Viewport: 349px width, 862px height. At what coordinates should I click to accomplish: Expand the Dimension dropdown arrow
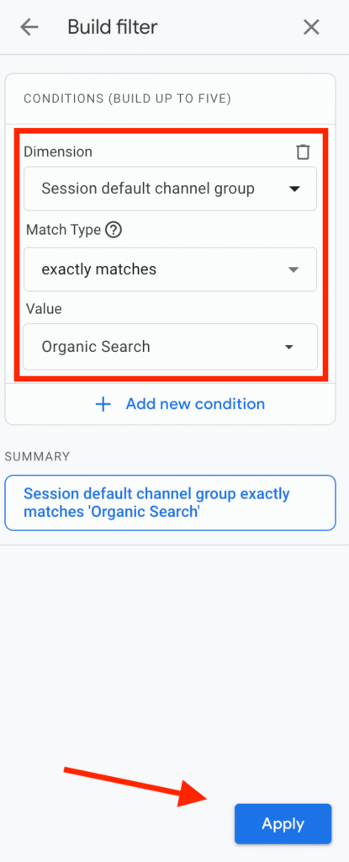coord(294,189)
